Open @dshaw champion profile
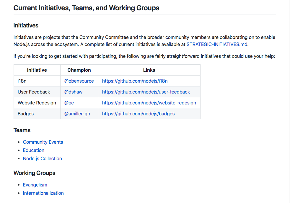 click(x=73, y=92)
